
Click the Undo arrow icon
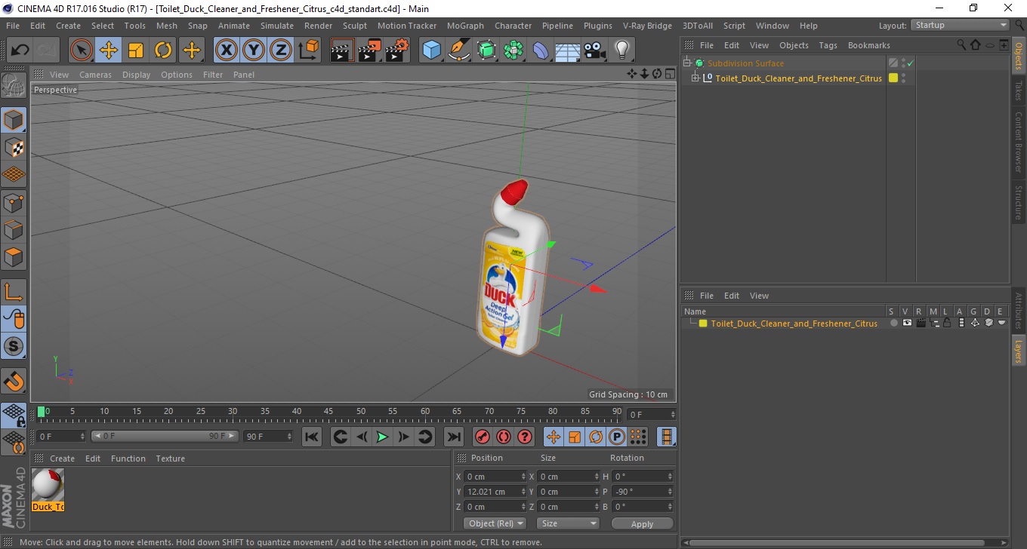[x=20, y=51]
